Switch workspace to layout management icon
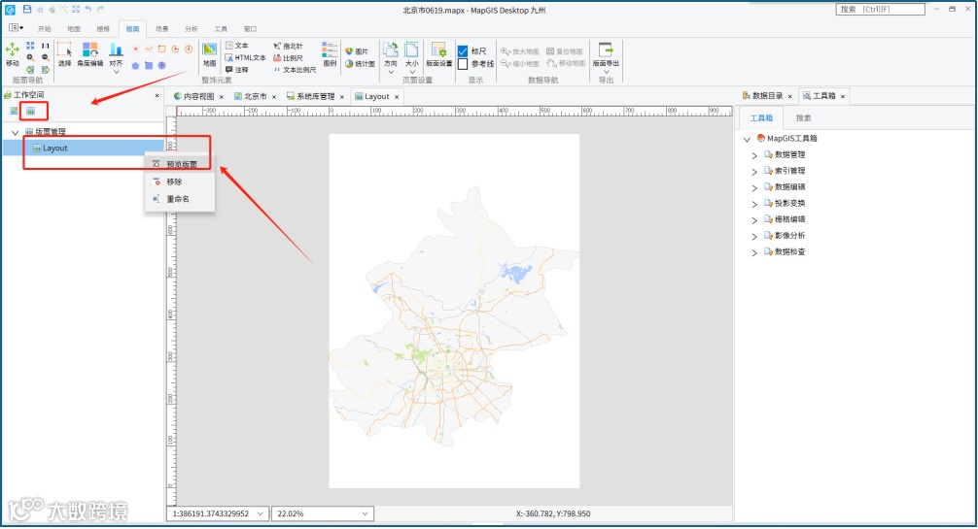This screenshot has width=978, height=529. pyautogui.click(x=30, y=111)
